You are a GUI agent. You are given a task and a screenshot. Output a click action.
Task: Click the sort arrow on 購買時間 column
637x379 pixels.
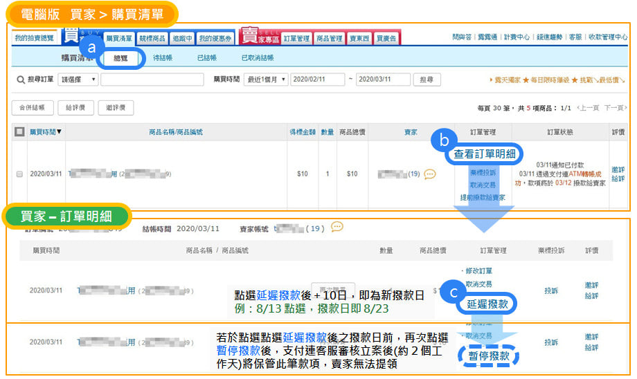[x=59, y=131]
